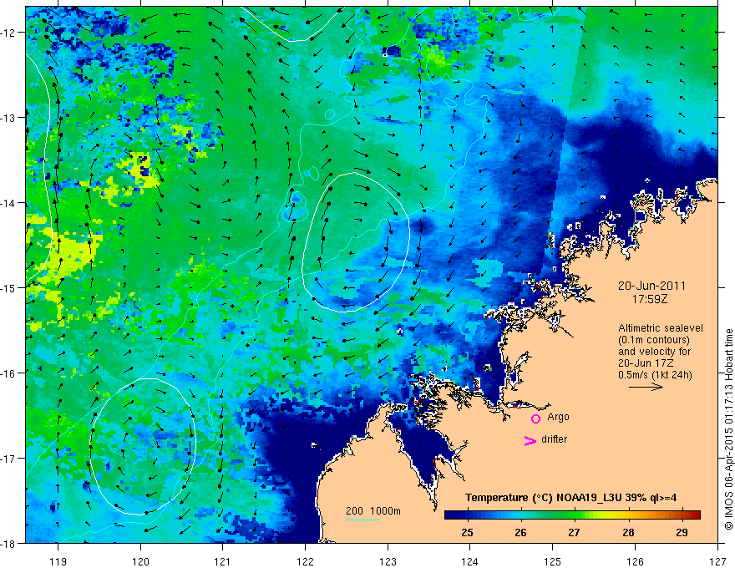Image resolution: width=735 pixels, height=568 pixels.
Task: Click the 'and velocity for' caption line
Action: [654, 352]
